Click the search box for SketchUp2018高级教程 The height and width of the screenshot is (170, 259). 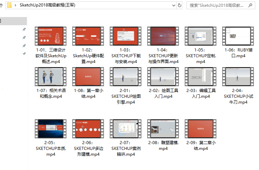[x=221, y=5]
